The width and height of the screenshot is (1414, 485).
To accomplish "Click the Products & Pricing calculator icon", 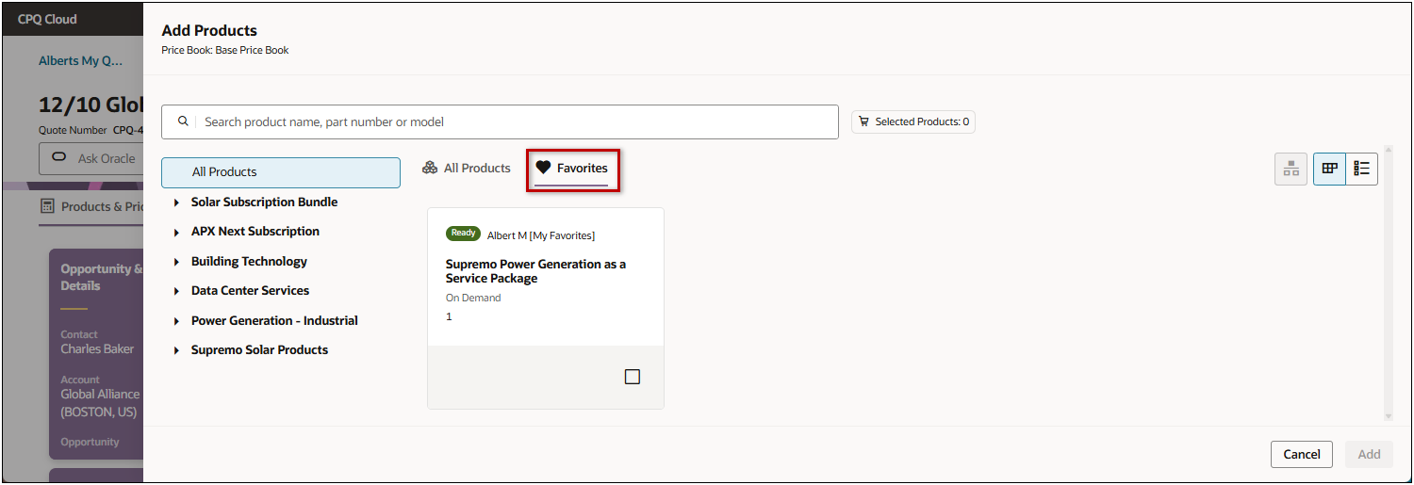I will pyautogui.click(x=47, y=206).
